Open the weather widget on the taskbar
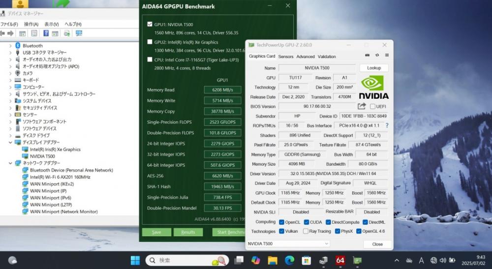Screen dimensions: 492x269 click(x=13, y=260)
